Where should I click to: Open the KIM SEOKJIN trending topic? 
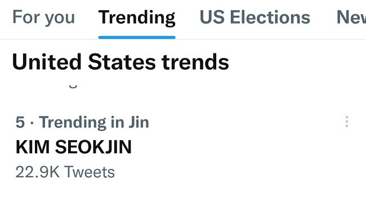coord(74,147)
